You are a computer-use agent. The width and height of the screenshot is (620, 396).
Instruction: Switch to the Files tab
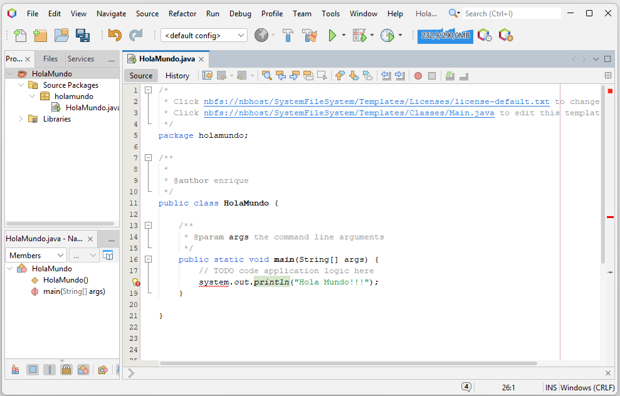(50, 58)
